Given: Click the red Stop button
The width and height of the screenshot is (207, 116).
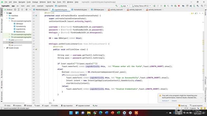Looking at the screenshot, I should (x=179, y=6).
